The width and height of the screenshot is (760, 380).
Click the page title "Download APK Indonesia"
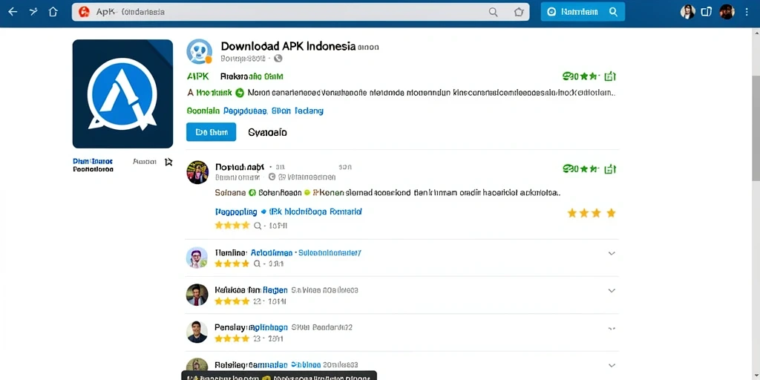(x=288, y=47)
